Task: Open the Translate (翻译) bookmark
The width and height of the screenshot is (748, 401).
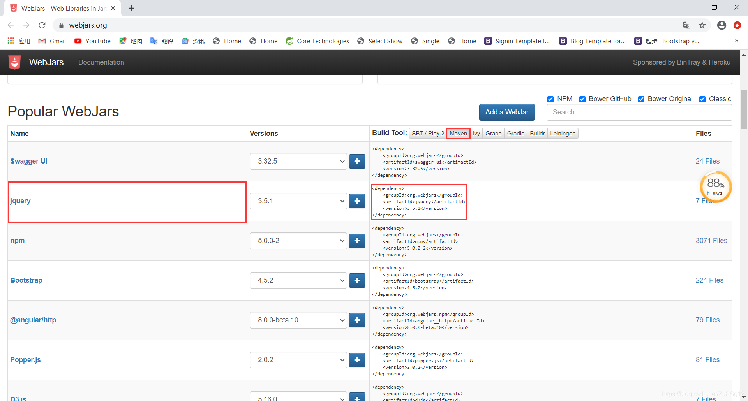Action: coord(162,41)
